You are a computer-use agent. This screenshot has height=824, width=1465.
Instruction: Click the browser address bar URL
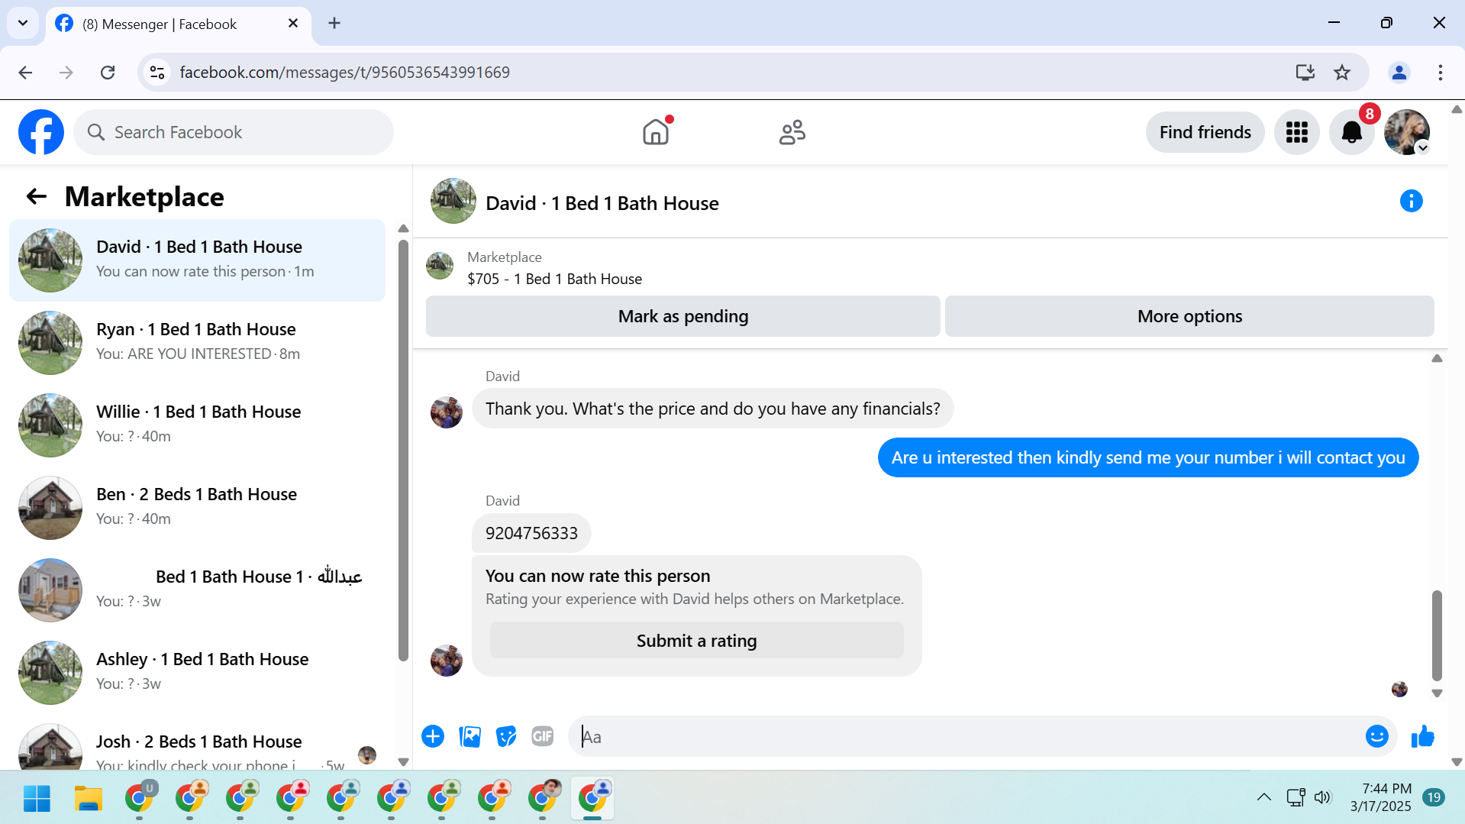coord(345,73)
